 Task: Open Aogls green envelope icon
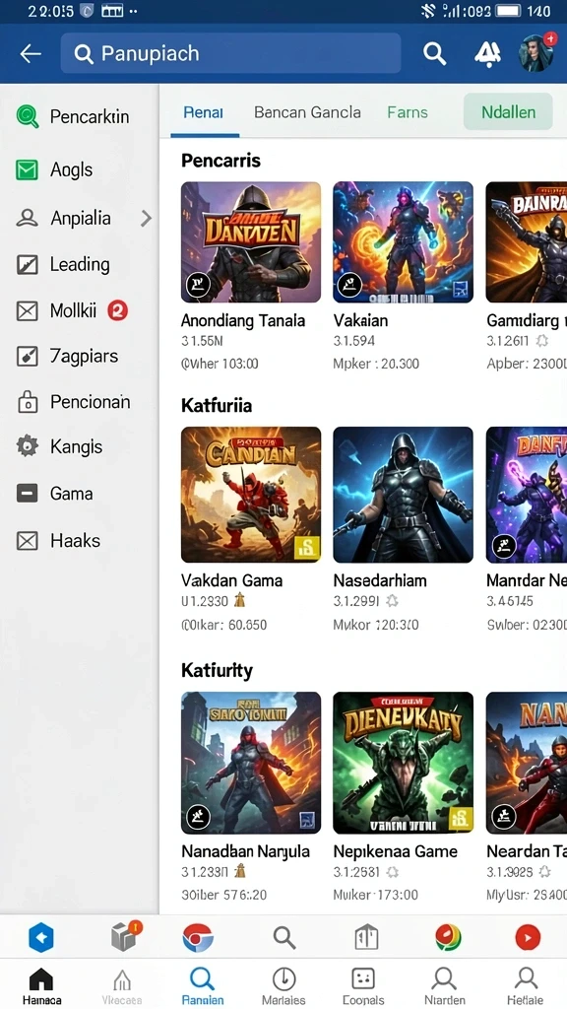tap(27, 169)
